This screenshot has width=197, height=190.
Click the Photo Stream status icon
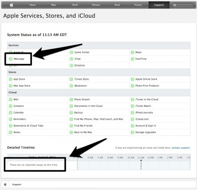71,100
